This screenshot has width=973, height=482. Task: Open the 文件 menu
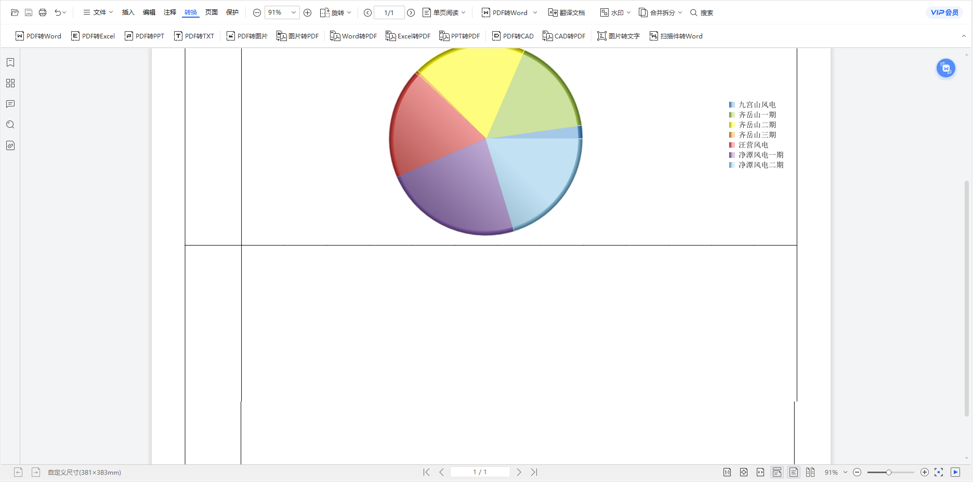point(98,12)
